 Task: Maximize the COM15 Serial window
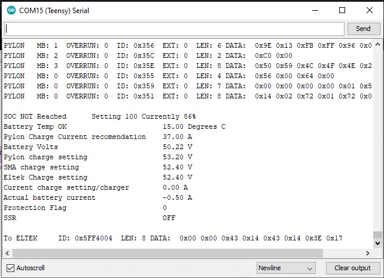342,10
